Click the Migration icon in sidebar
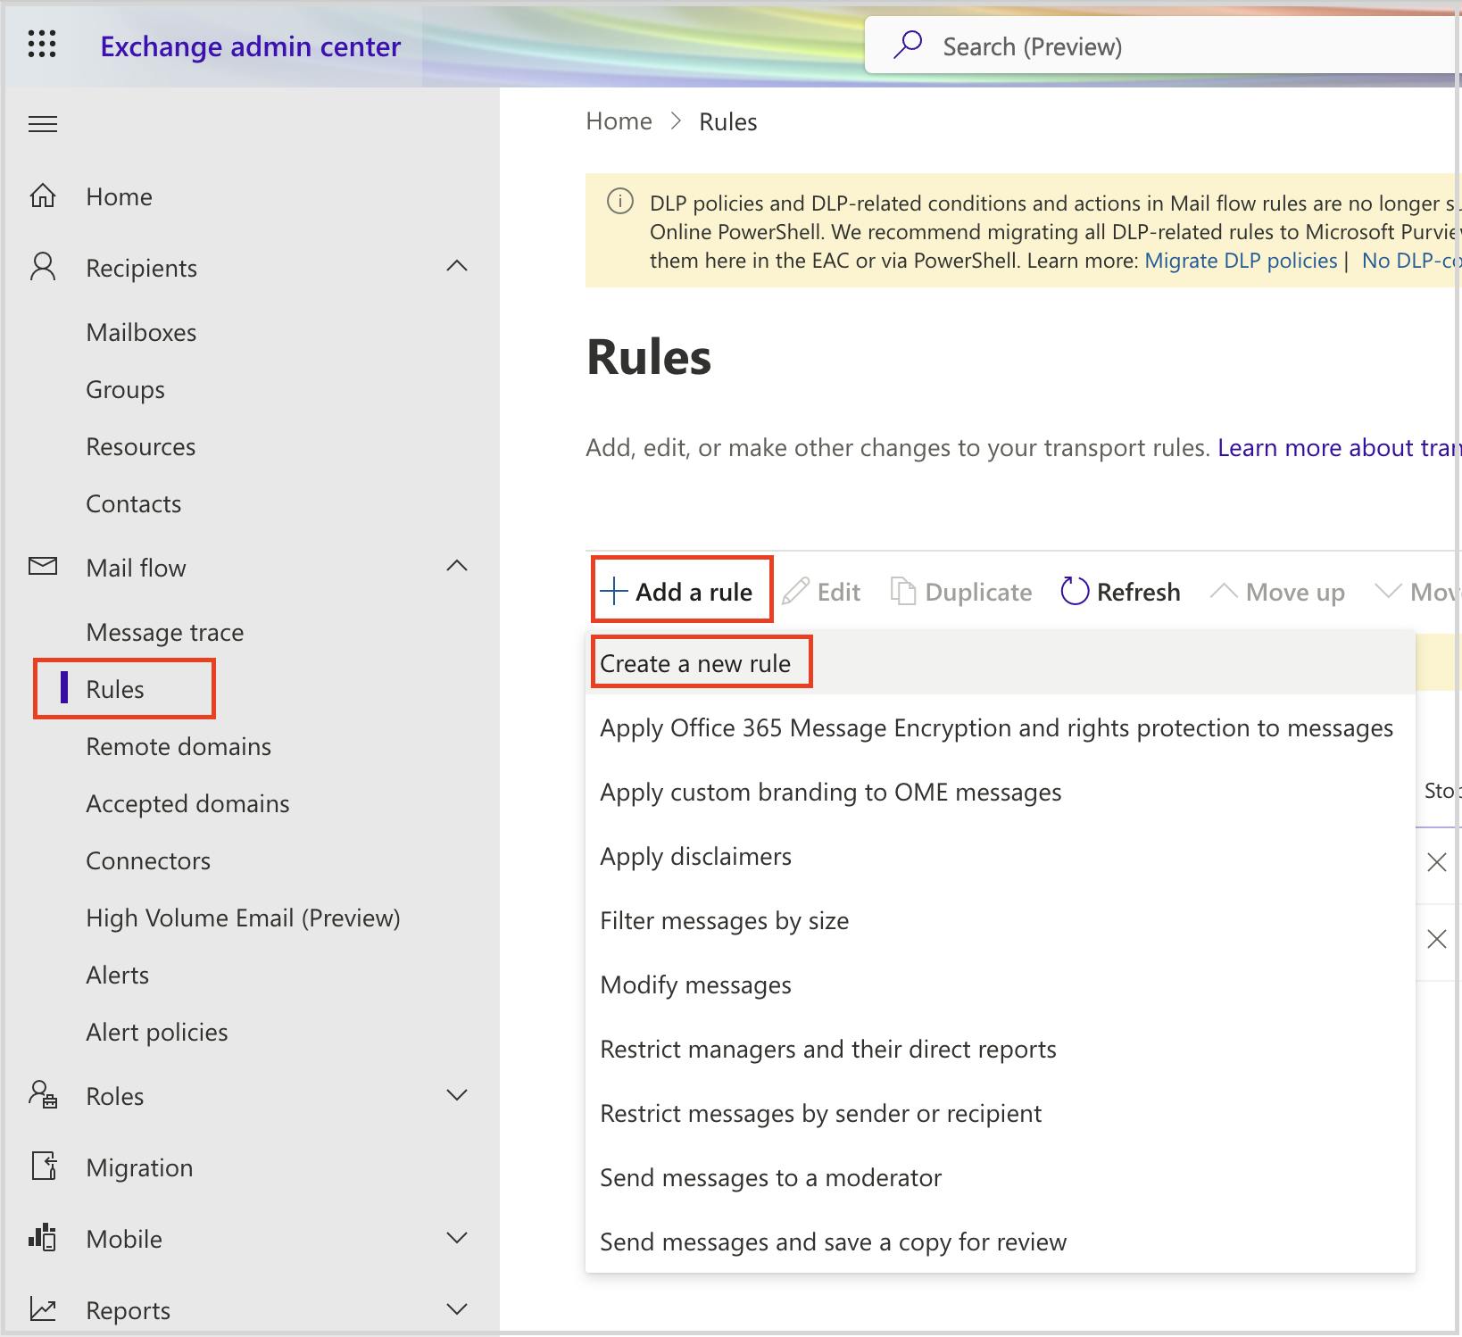The width and height of the screenshot is (1462, 1337). (44, 1166)
